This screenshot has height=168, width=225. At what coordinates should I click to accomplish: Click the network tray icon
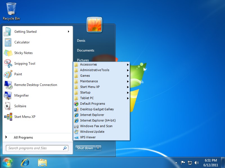point(190,163)
